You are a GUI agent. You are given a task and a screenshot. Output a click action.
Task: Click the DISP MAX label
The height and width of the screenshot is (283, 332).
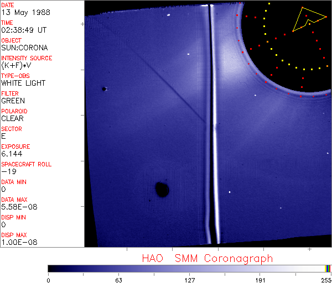click(x=14, y=235)
